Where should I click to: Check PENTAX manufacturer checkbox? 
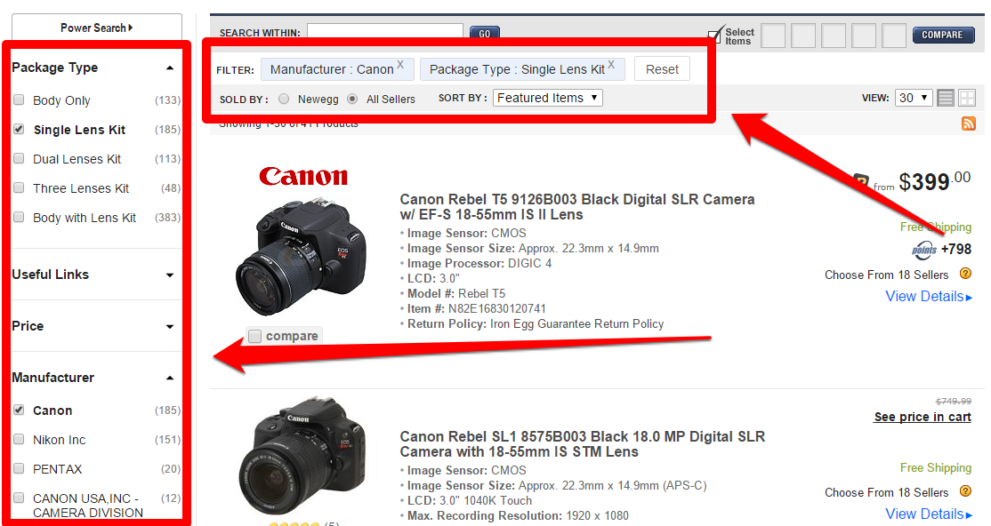[19, 468]
